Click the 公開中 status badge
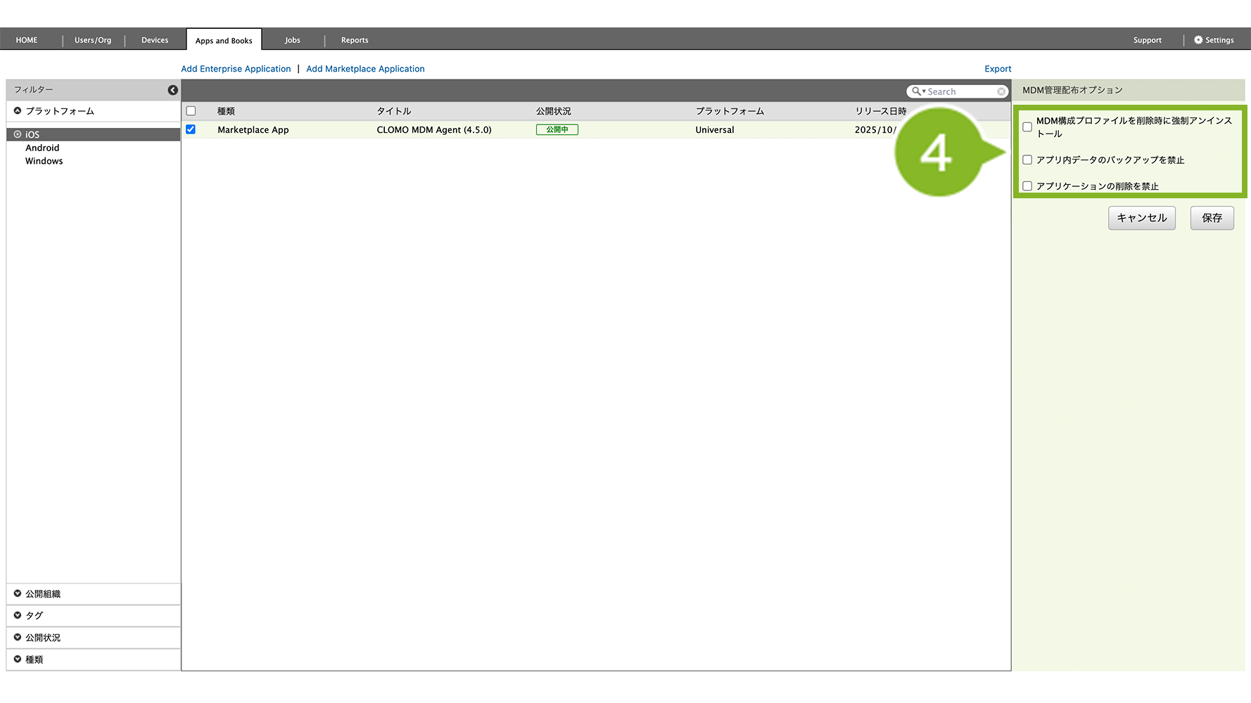Image resolution: width=1251 pixels, height=703 pixels. (x=557, y=130)
